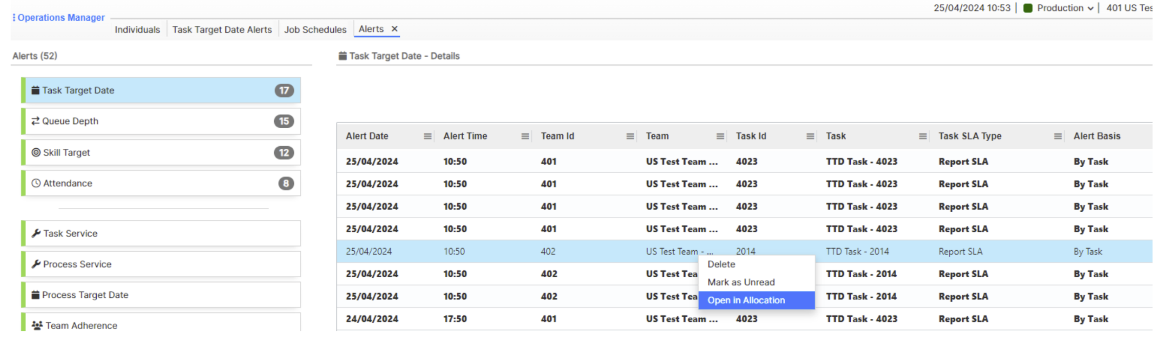Open Team Id column menu icon
The height and width of the screenshot is (340, 1173).
pos(630,136)
